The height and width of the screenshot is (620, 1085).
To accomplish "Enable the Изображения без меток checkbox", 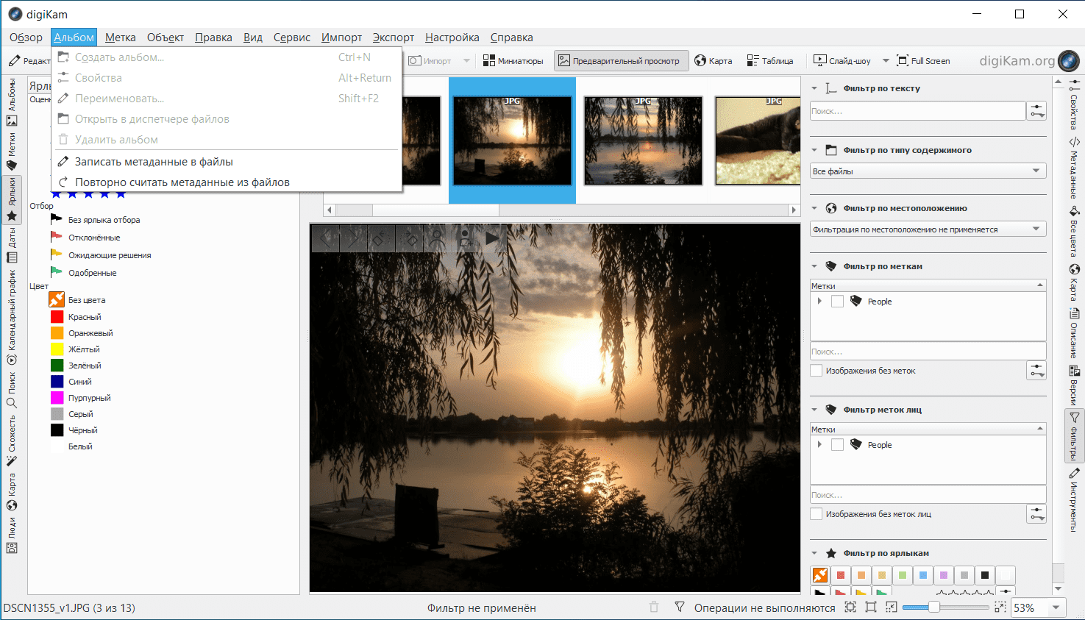I will pyautogui.click(x=816, y=371).
